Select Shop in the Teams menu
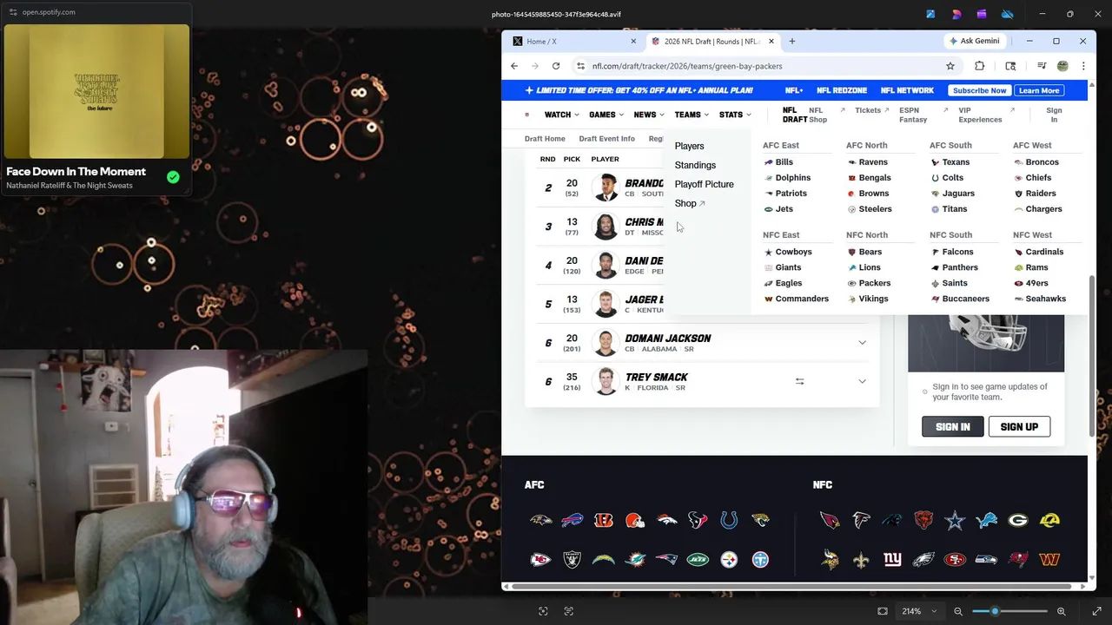This screenshot has width=1112, height=625. coord(689,203)
